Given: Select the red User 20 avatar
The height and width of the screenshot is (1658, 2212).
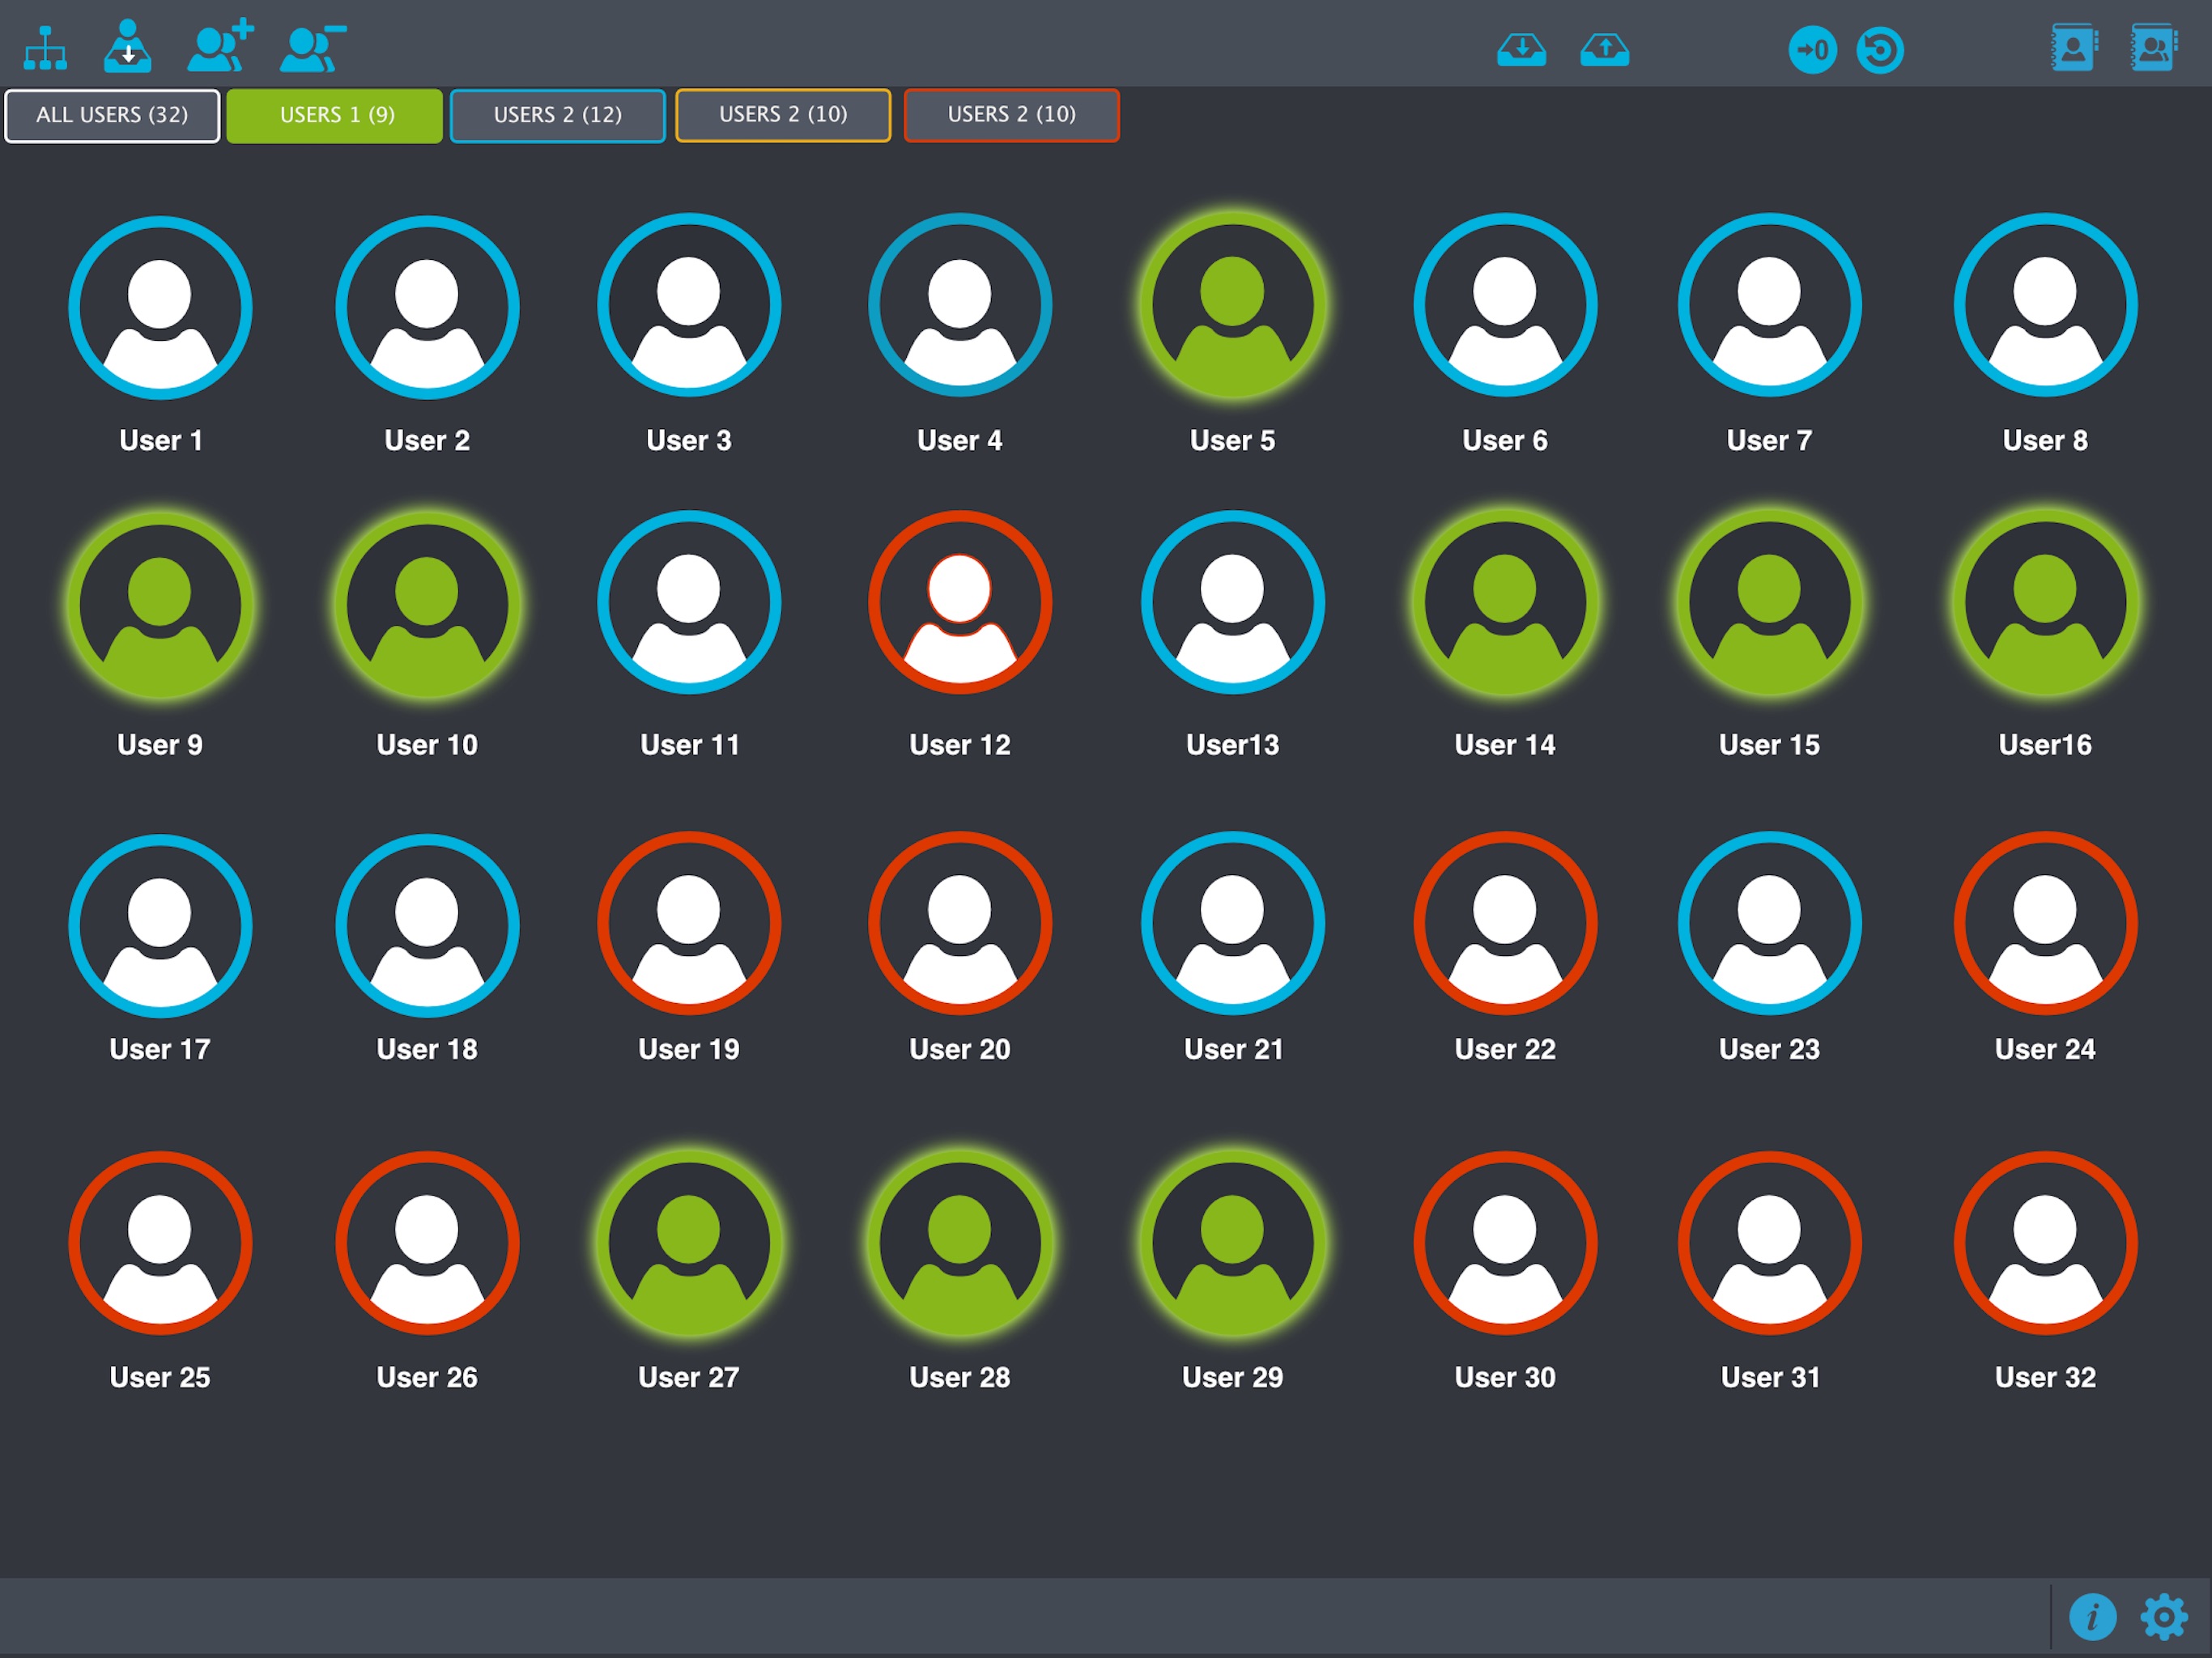Looking at the screenshot, I should (x=960, y=923).
